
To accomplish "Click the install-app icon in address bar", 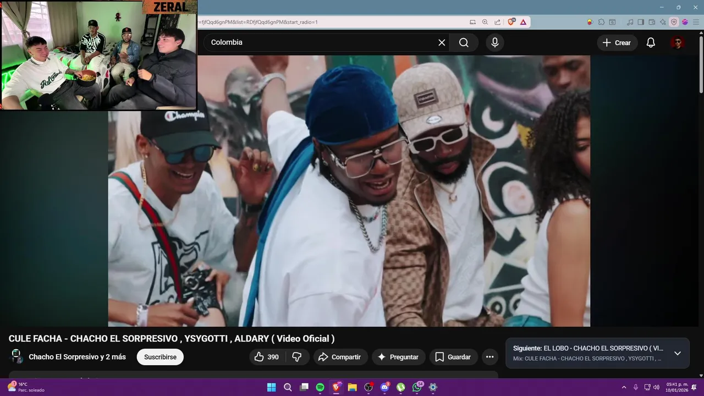I will (x=472, y=22).
